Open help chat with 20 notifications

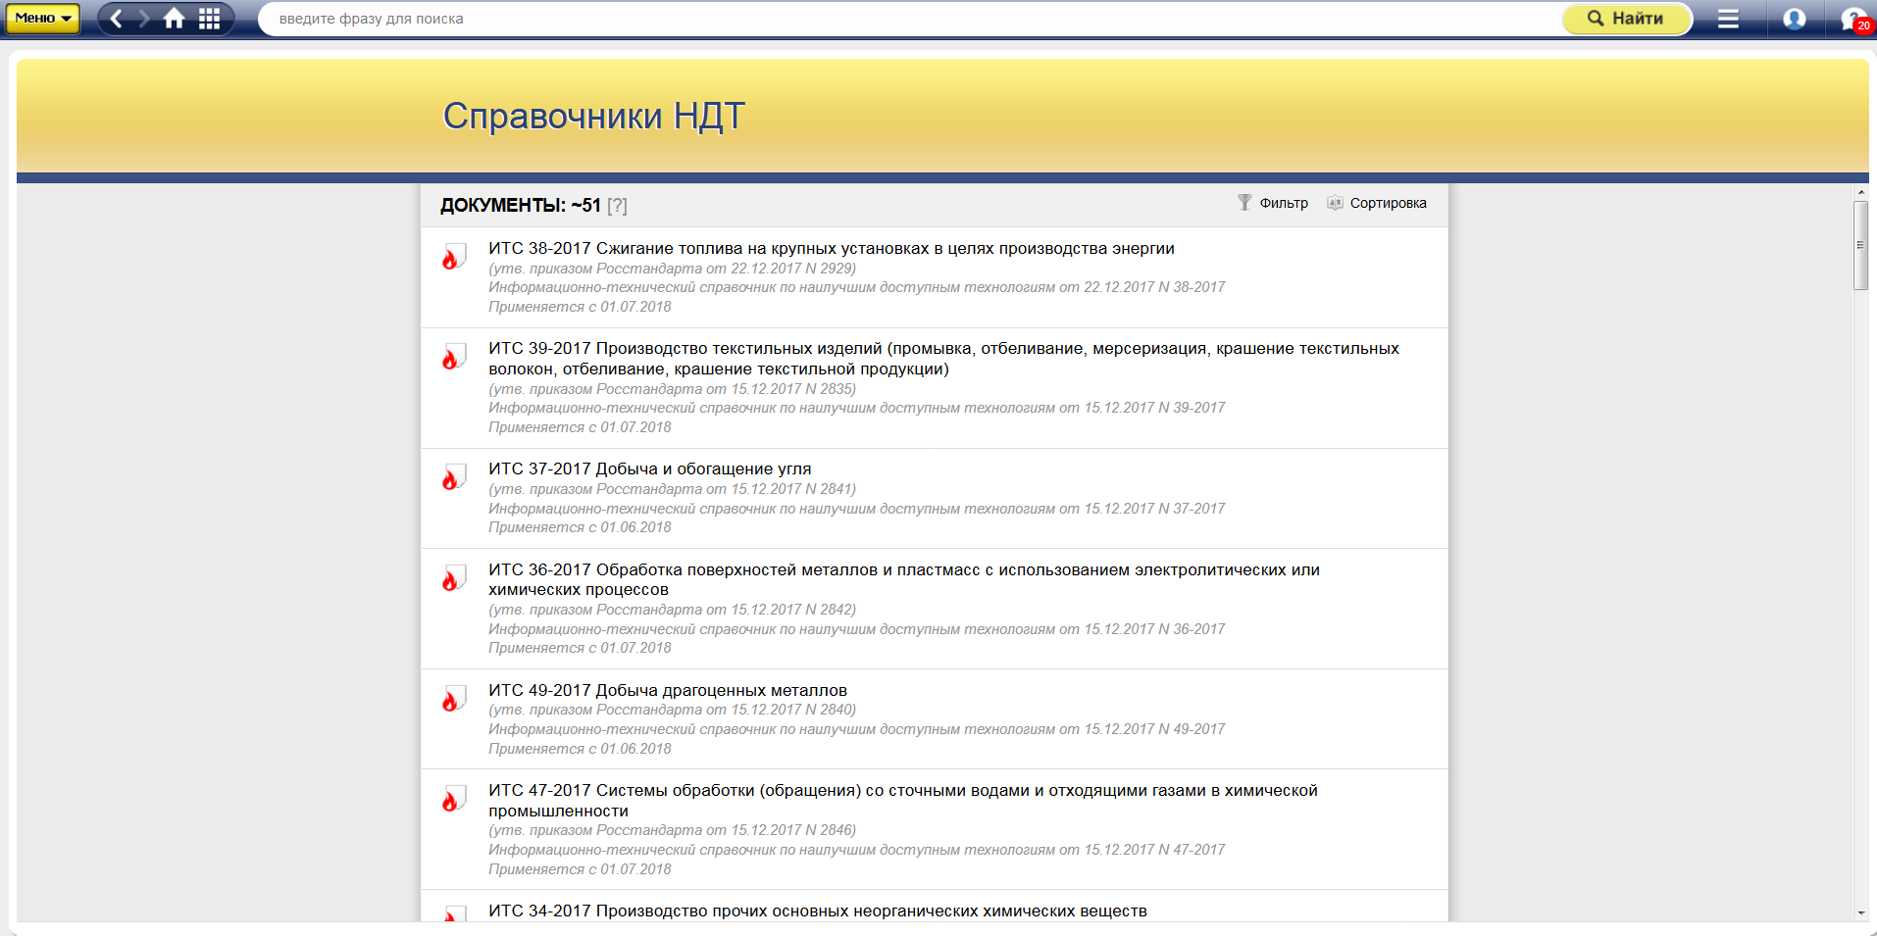coord(1854,19)
